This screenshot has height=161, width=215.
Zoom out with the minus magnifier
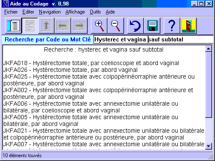click(116, 26)
